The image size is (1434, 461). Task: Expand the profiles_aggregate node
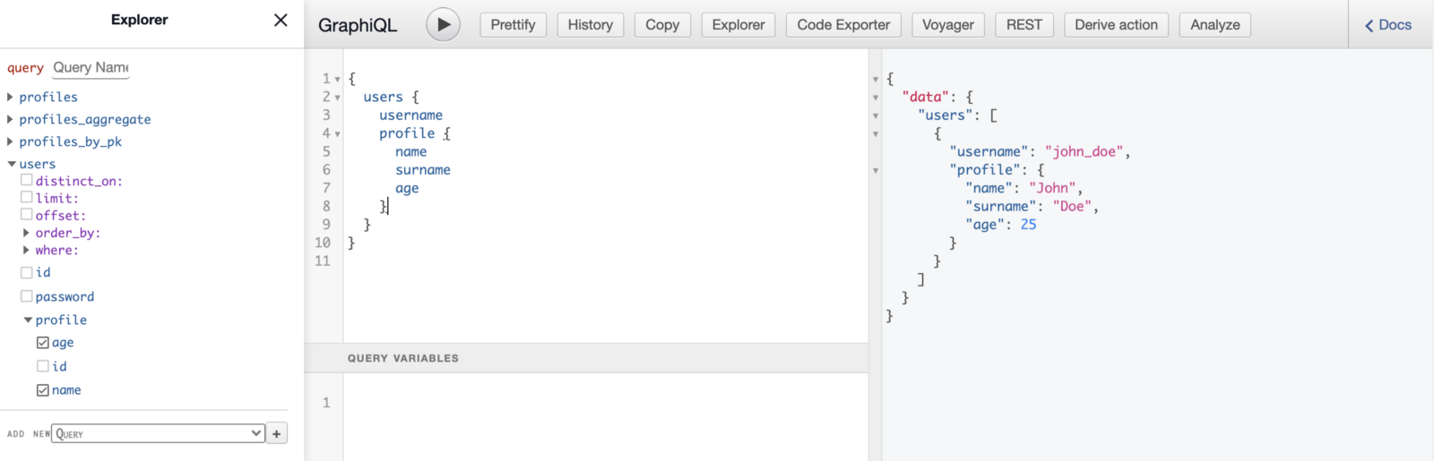pos(11,119)
